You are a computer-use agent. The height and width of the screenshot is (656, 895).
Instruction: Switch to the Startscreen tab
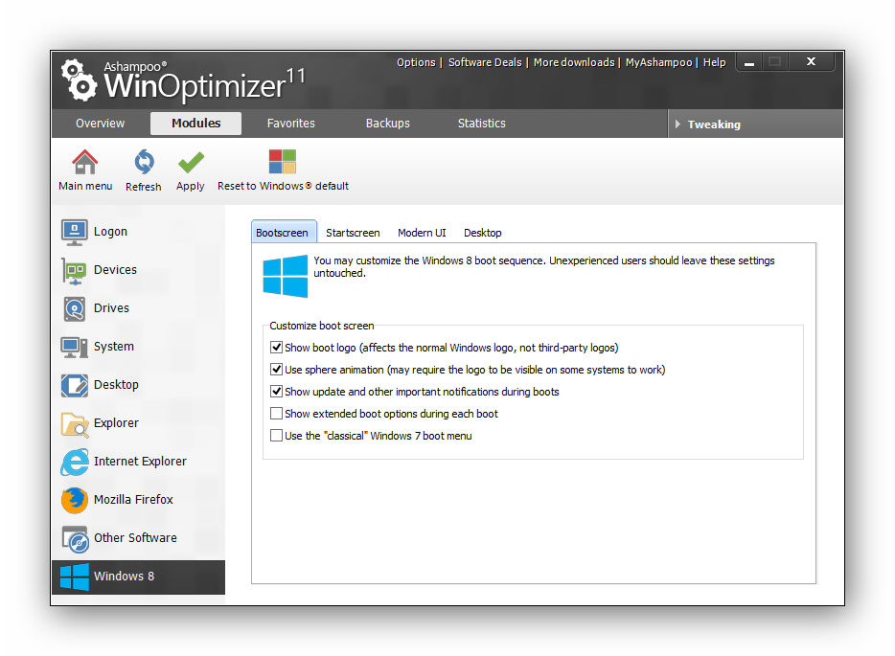[x=353, y=233]
